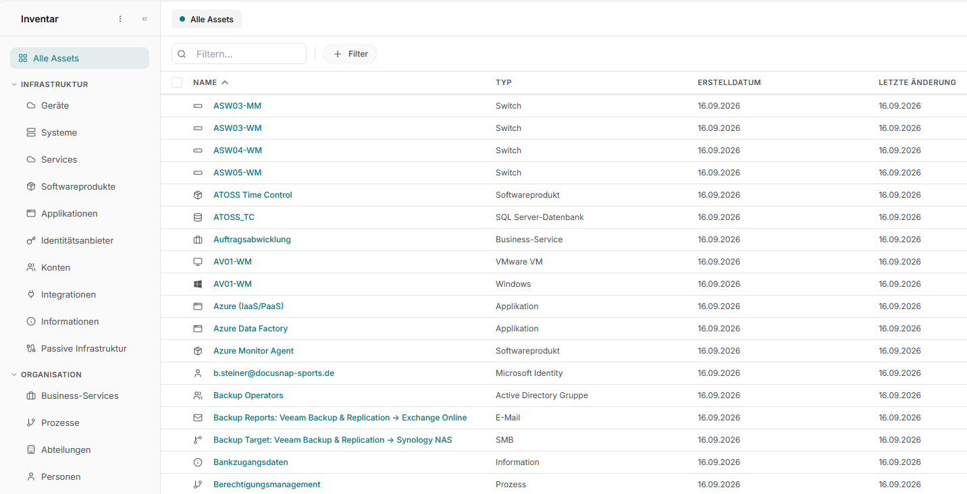
Task: Click the Windows logo icon beside AV01-WM
Action: tap(198, 284)
